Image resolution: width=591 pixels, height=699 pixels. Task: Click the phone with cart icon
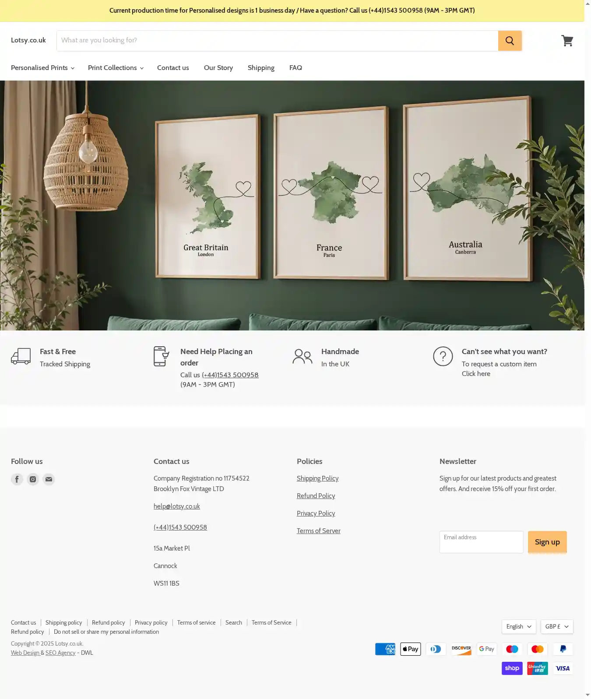162,356
